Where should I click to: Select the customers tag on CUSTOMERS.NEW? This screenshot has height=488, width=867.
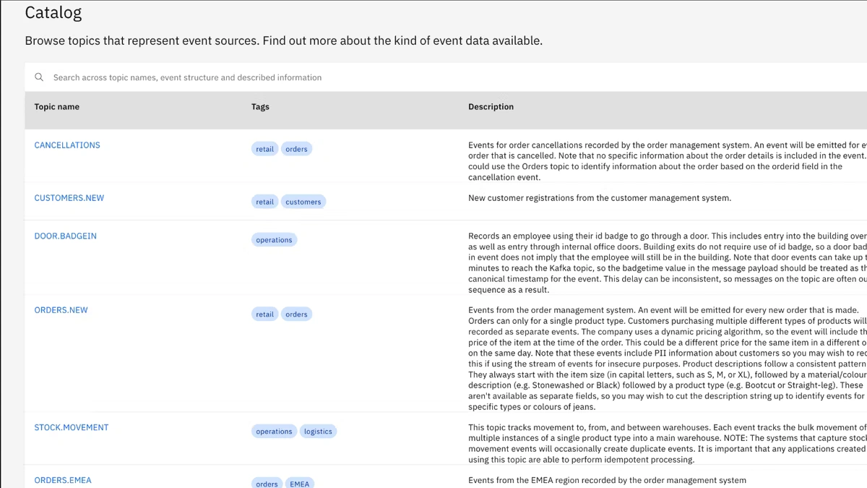click(303, 202)
